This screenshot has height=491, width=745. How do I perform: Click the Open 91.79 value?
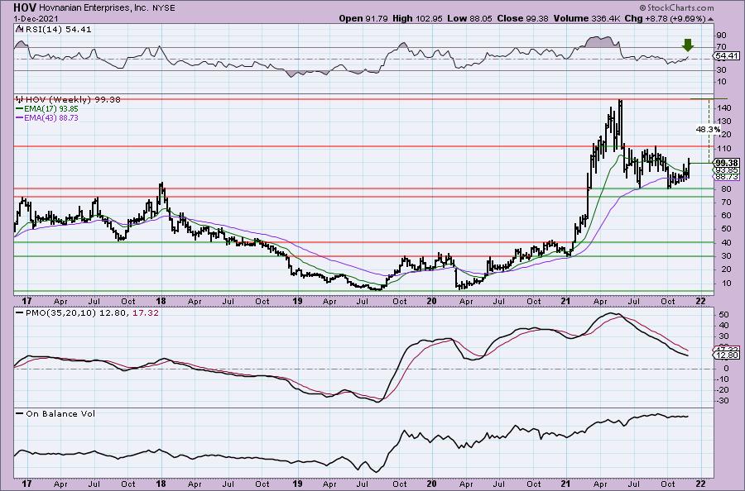tap(363, 18)
